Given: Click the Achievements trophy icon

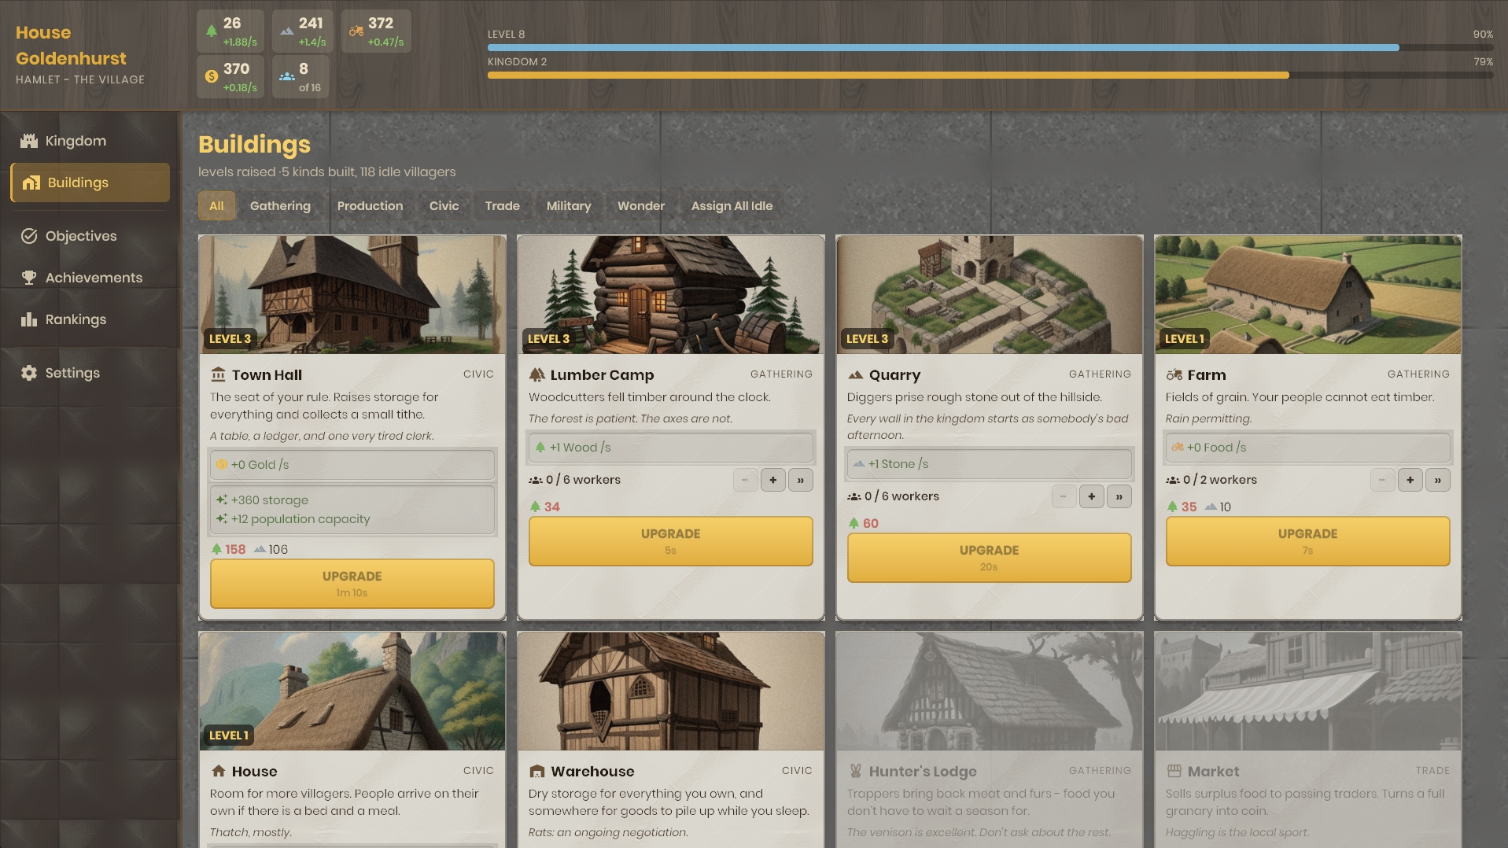Looking at the screenshot, I should (29, 278).
